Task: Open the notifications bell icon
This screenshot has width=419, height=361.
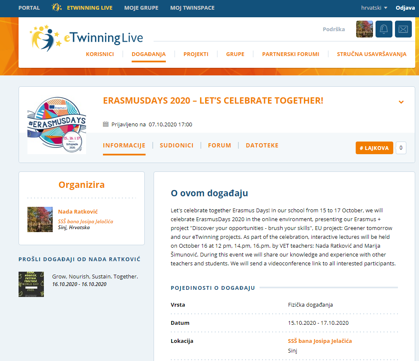Action: [384, 29]
